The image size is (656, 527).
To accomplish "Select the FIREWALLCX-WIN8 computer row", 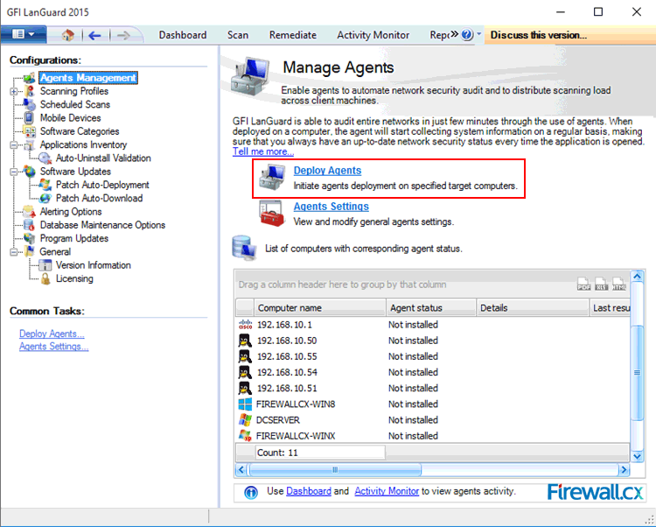I will [x=433, y=404].
